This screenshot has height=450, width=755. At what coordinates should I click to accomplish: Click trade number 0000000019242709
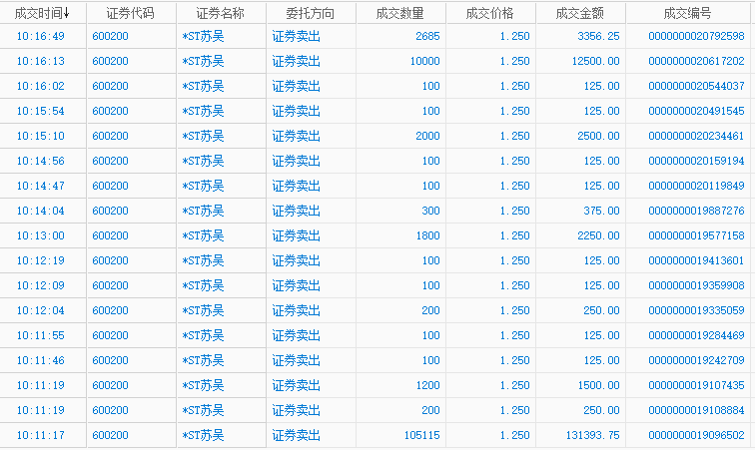point(696,360)
